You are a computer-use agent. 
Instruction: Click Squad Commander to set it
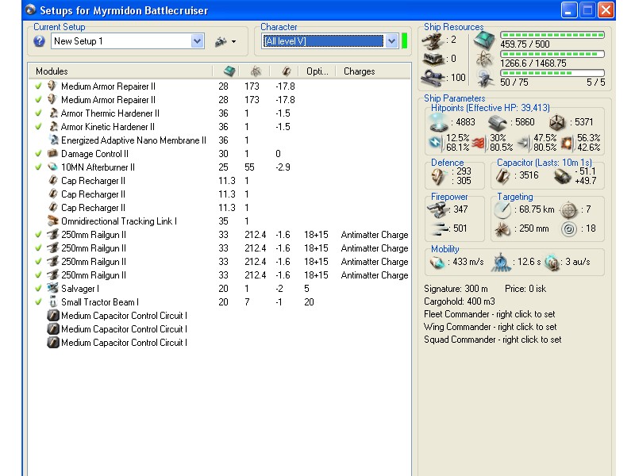coord(492,340)
